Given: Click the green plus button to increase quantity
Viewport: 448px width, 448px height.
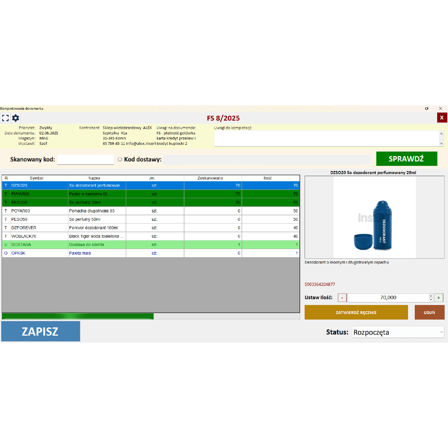Looking at the screenshot, I should pyautogui.click(x=439, y=298).
